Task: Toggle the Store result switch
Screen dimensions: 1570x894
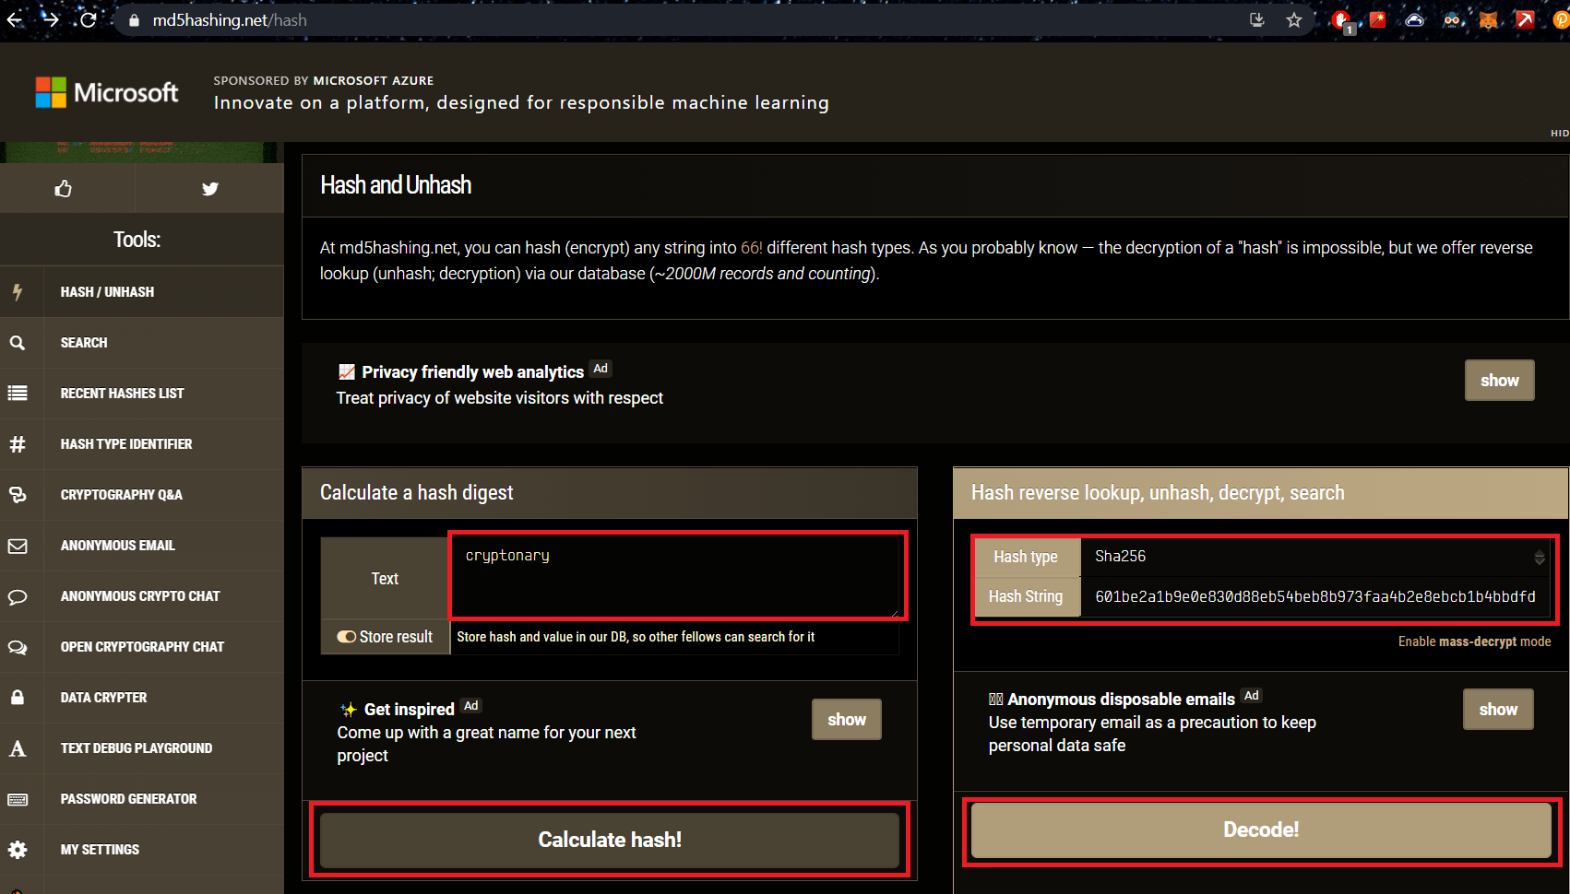Action: click(347, 637)
